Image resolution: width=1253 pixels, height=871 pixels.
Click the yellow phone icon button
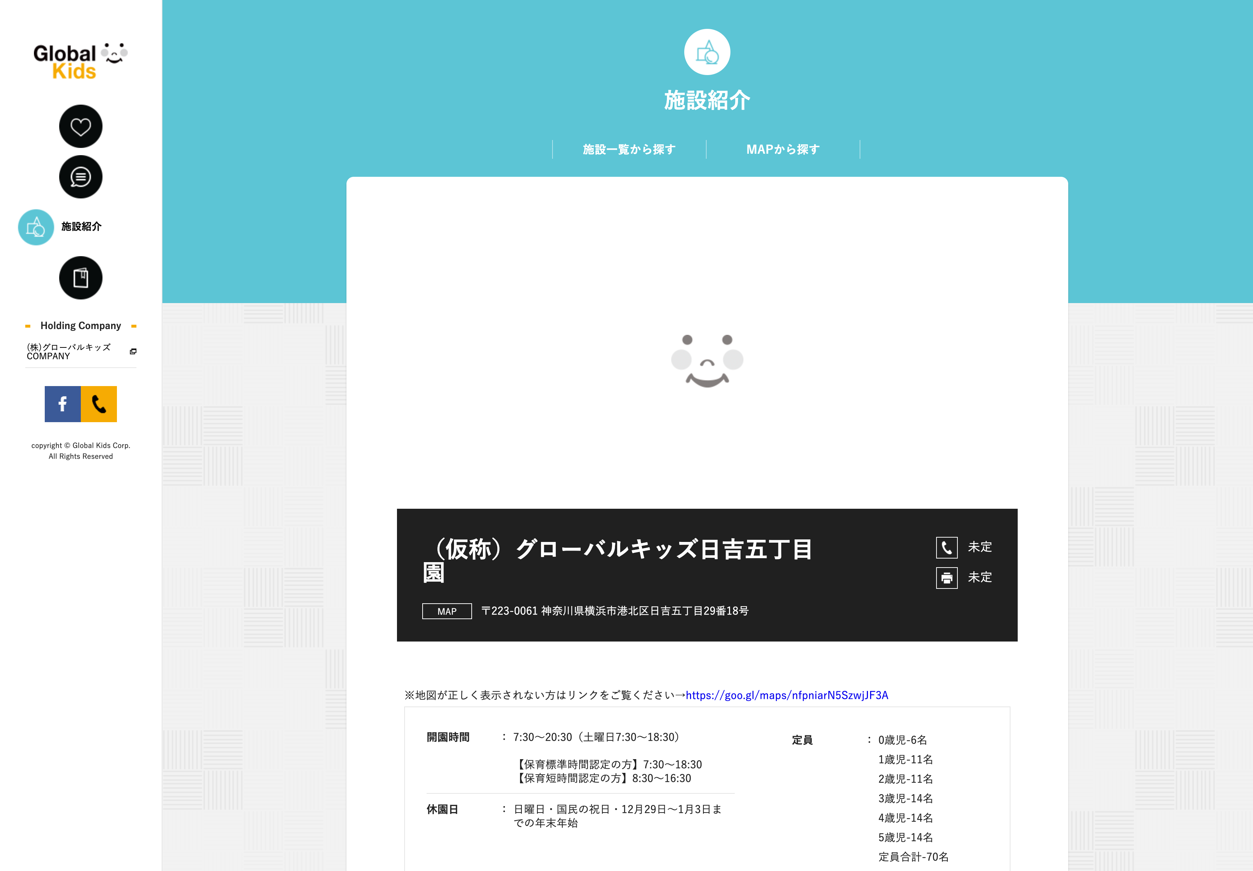point(99,404)
